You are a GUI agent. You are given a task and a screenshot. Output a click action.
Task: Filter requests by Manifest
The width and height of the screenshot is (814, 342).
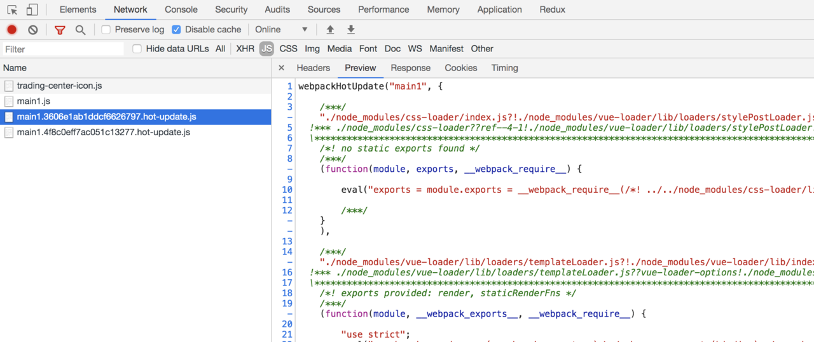pos(446,49)
